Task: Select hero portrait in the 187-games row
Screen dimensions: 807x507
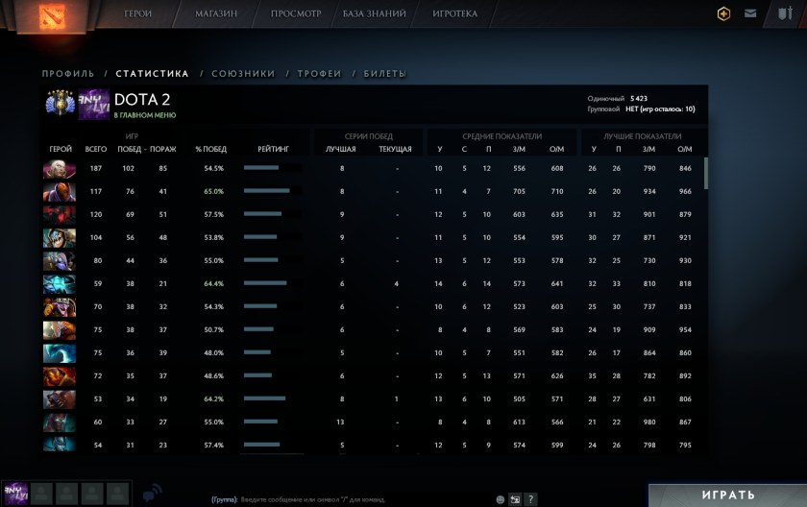Action: (60, 169)
